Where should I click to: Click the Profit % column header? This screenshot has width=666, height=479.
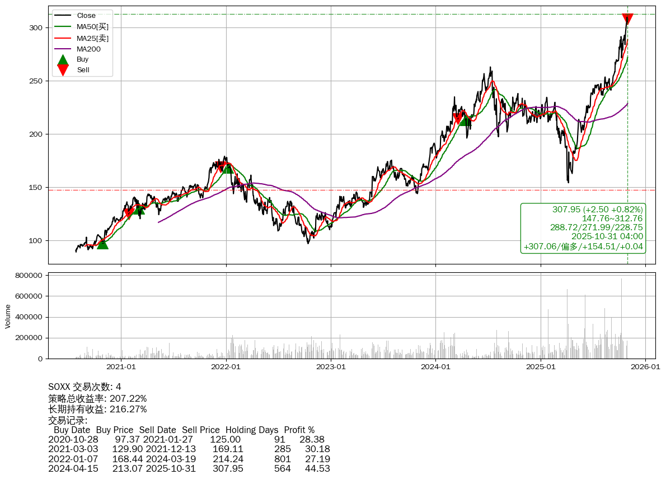pos(299,430)
